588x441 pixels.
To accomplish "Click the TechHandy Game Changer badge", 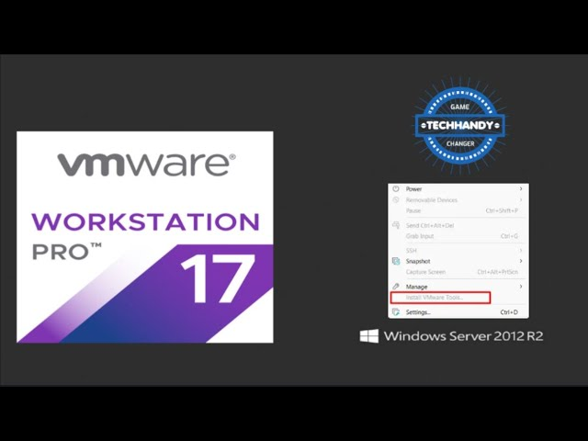I will click(x=459, y=126).
